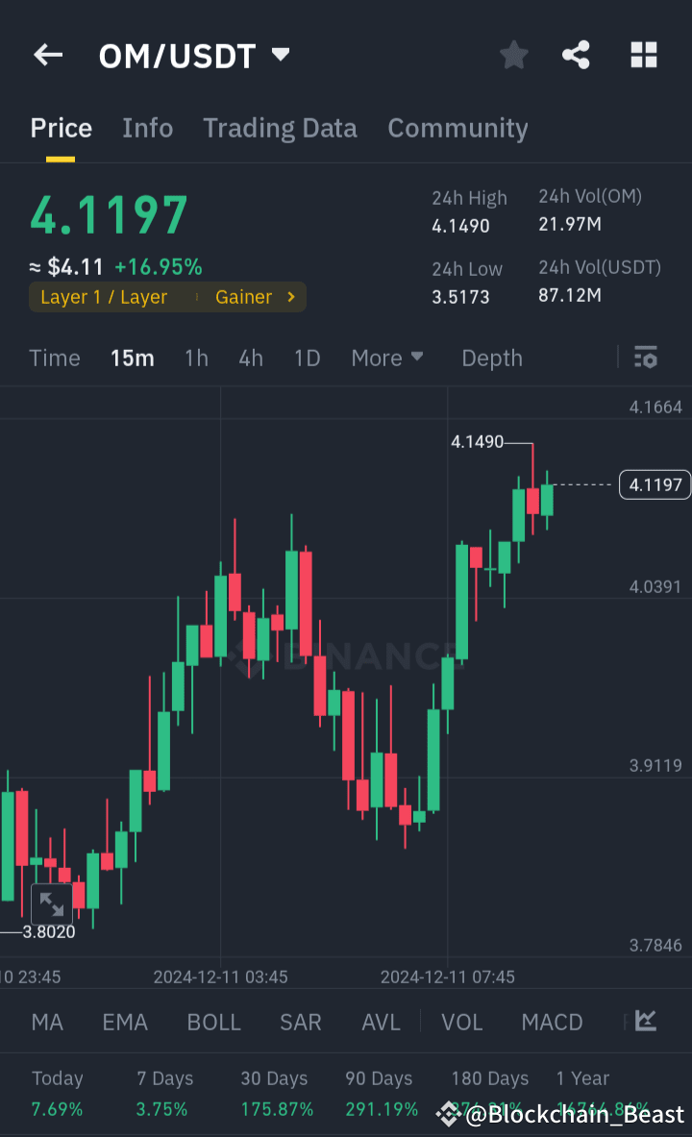This screenshot has width=692, height=1137.
Task: Enable the EMA overlay
Action: pos(125,1022)
